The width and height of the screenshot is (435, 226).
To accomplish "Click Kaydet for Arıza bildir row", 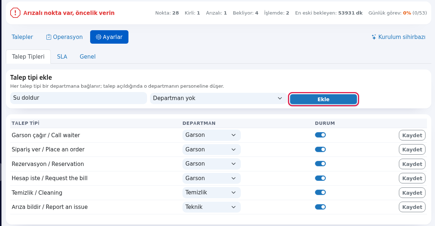I will [412, 207].
